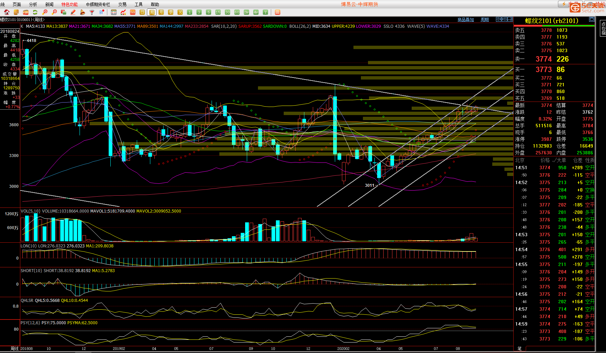Open the F10 info icon
606x353 pixels.
[26, 12]
